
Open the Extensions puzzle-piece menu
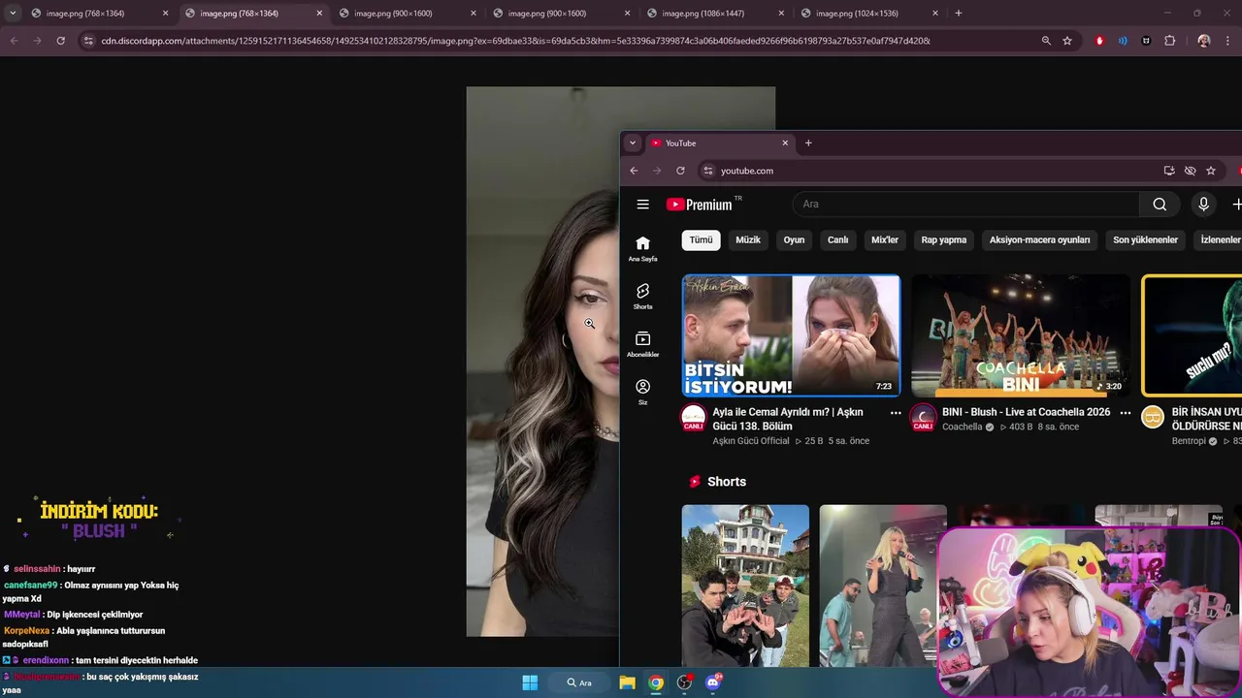pyautogui.click(x=1170, y=41)
